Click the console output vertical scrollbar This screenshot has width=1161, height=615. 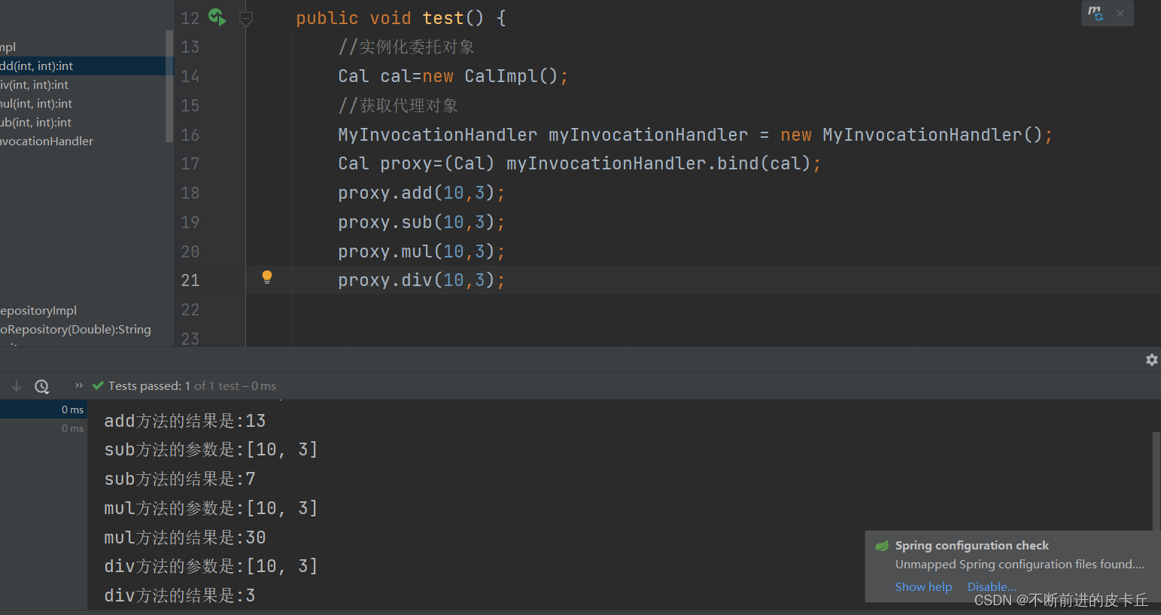pos(1156,482)
